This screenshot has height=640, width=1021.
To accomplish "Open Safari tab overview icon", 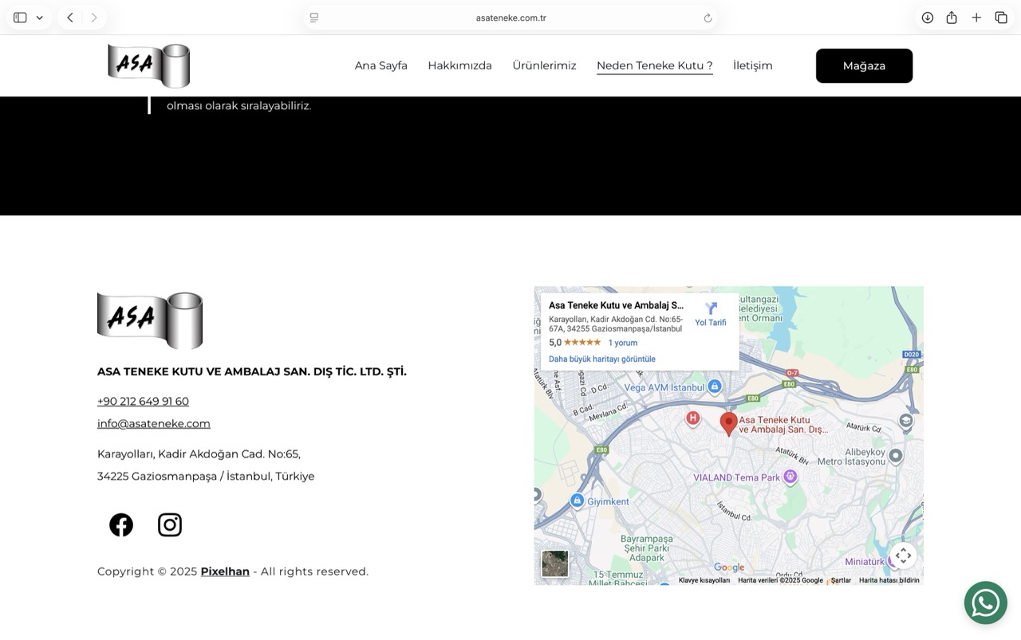I will click(1001, 18).
